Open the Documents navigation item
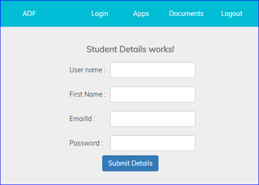Viewport: 259px width, 185px height. click(186, 14)
